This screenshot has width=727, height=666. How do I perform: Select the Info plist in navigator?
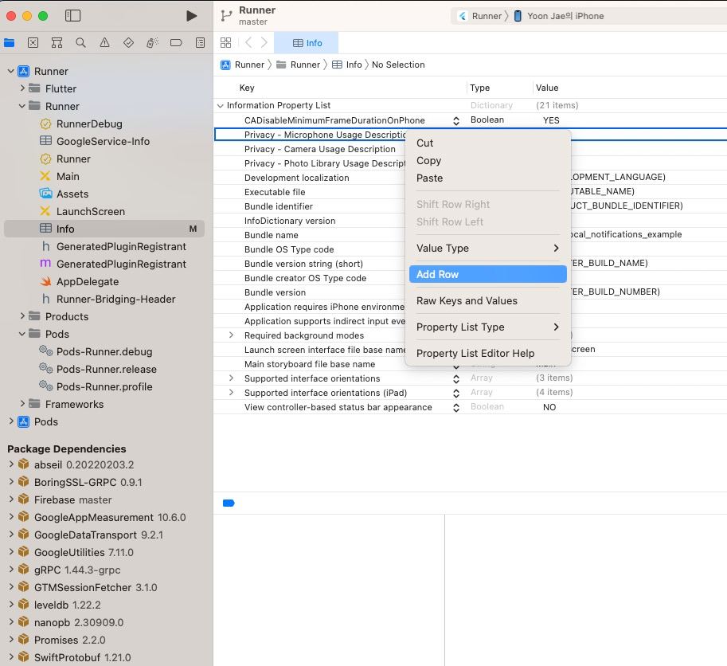click(104, 229)
